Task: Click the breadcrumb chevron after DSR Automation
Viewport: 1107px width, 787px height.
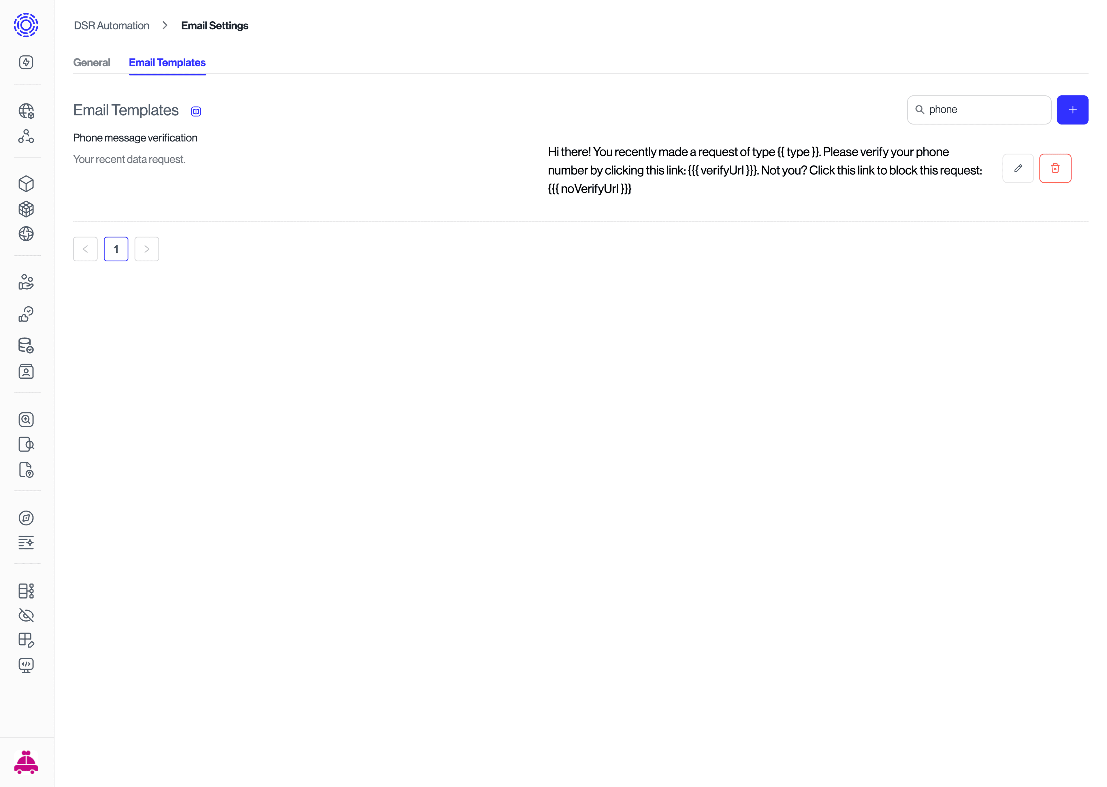Action: (165, 25)
